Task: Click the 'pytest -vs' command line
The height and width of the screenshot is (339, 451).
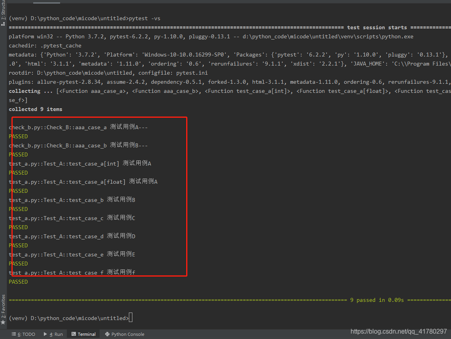Action: (85, 19)
